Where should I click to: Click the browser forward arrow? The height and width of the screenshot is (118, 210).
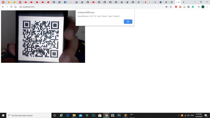coord(7,7)
